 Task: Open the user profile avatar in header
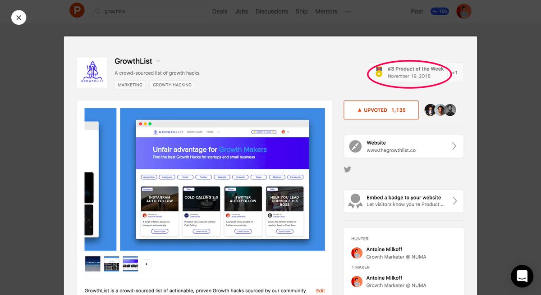point(464,11)
